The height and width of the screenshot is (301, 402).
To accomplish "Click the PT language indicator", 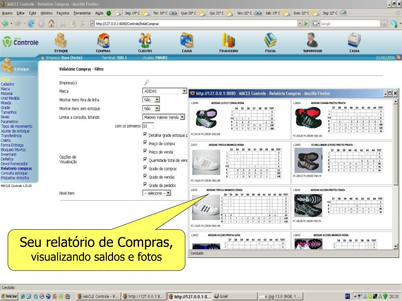I will pyautogui.click(x=347, y=296).
